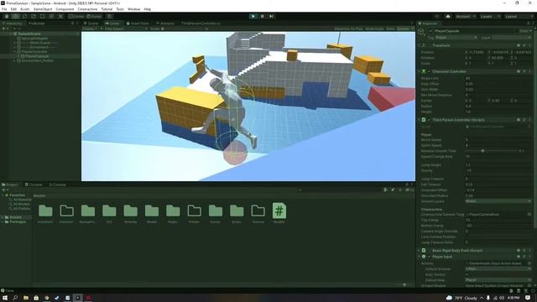Open the cloud services icon in the toolbar
This screenshot has height=302, width=537.
(447, 17)
